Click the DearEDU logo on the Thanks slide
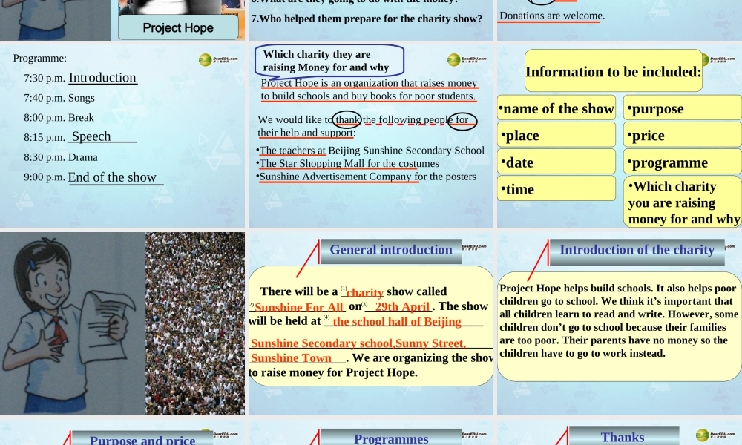This screenshot has height=445, width=742. pos(715,435)
